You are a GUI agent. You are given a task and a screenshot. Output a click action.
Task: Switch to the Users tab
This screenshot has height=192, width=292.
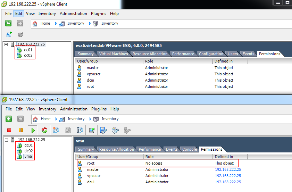[233, 54]
